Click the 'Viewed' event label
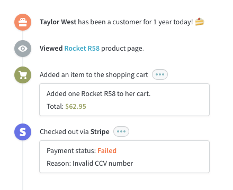 coord(51,49)
